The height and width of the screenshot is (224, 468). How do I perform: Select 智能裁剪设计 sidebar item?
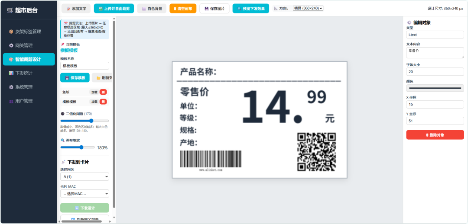[x=29, y=59]
